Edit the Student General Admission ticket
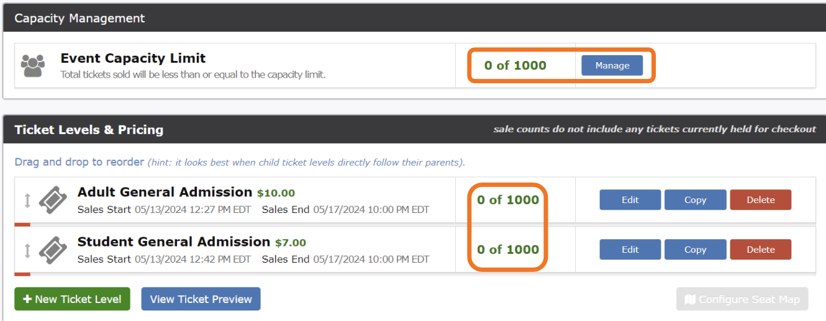Image resolution: width=826 pixels, height=321 pixels. point(630,250)
